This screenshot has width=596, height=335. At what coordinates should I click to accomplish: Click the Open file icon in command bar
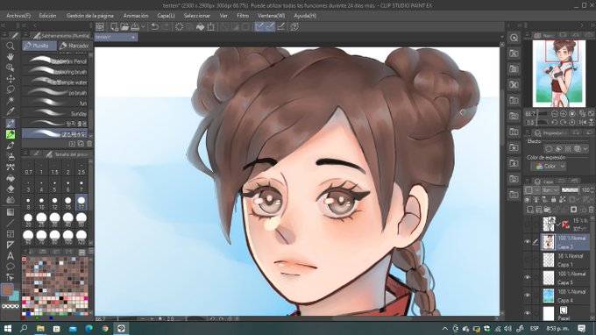pyautogui.click(x=124, y=26)
